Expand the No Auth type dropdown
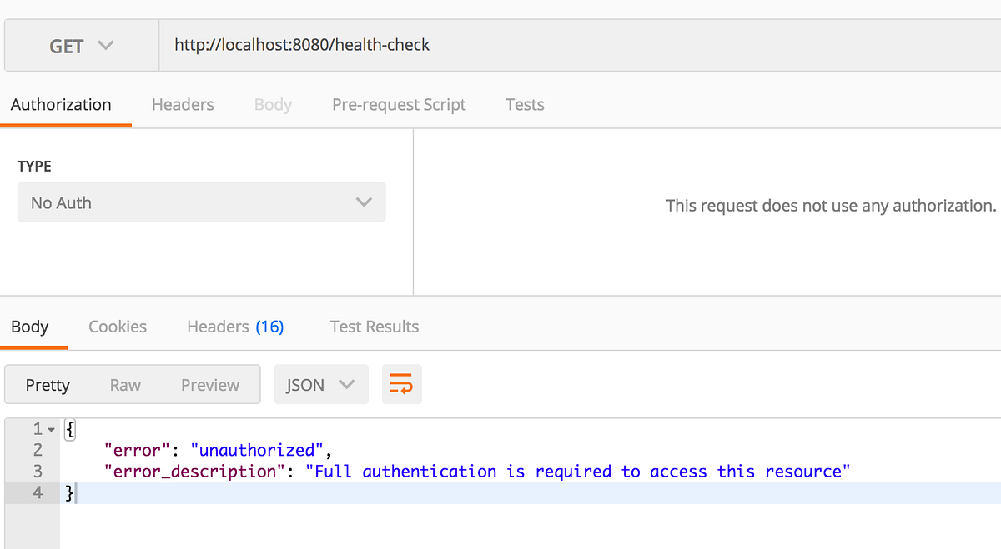This screenshot has width=1001, height=549. [x=201, y=202]
